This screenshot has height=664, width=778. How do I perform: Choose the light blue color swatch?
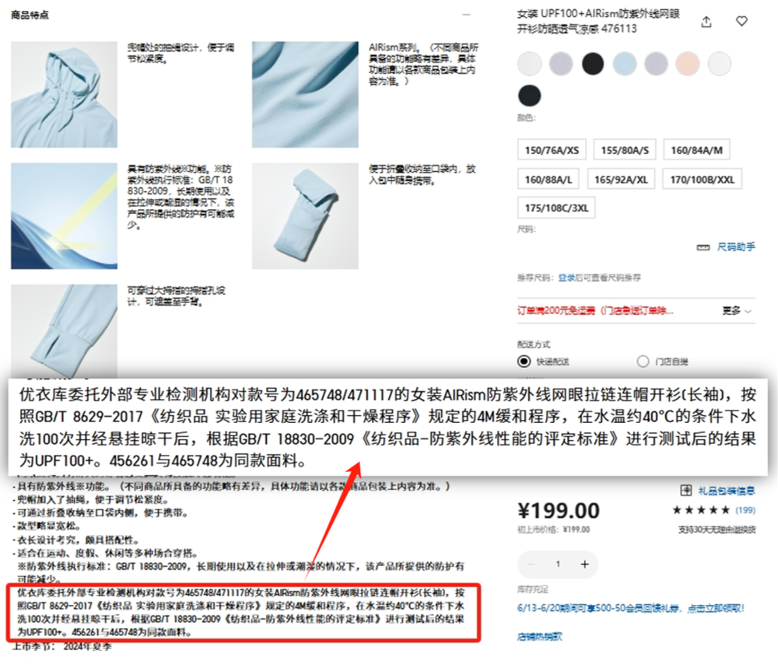click(625, 64)
